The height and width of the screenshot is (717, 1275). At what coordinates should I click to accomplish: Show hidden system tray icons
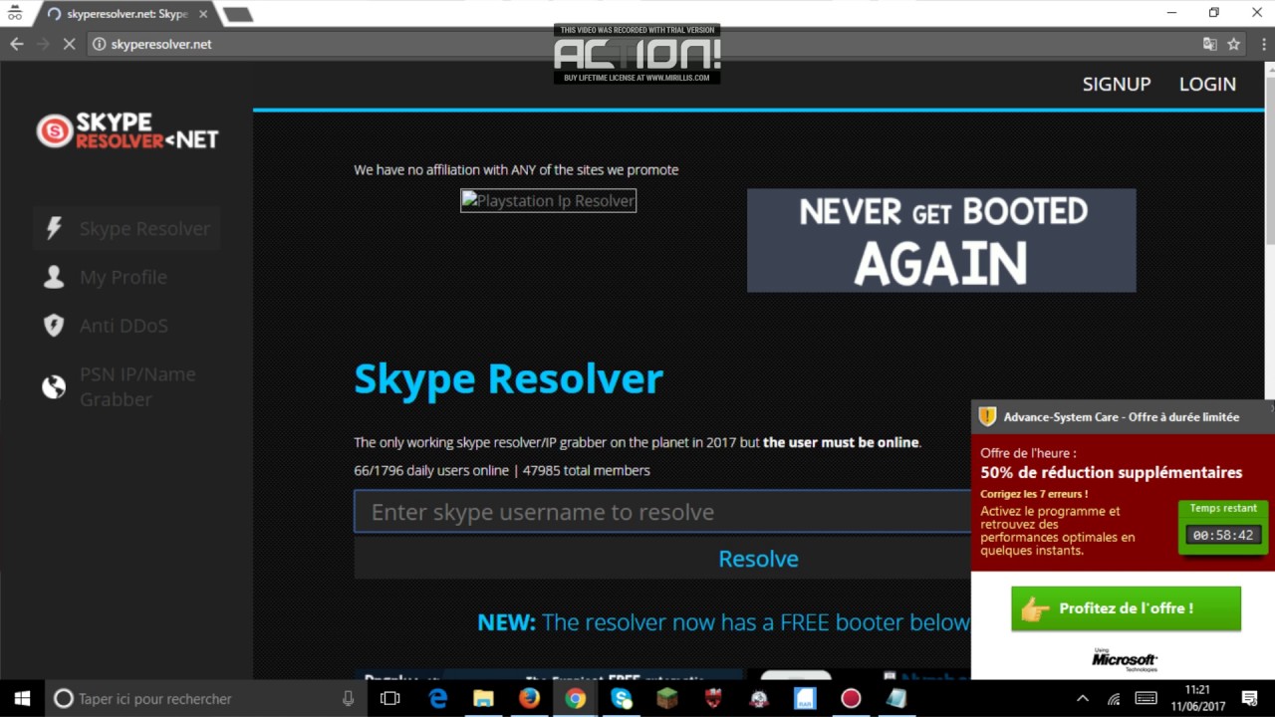1083,698
